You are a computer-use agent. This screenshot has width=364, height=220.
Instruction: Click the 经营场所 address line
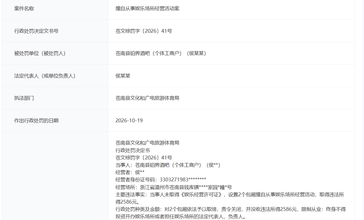pos(174,187)
